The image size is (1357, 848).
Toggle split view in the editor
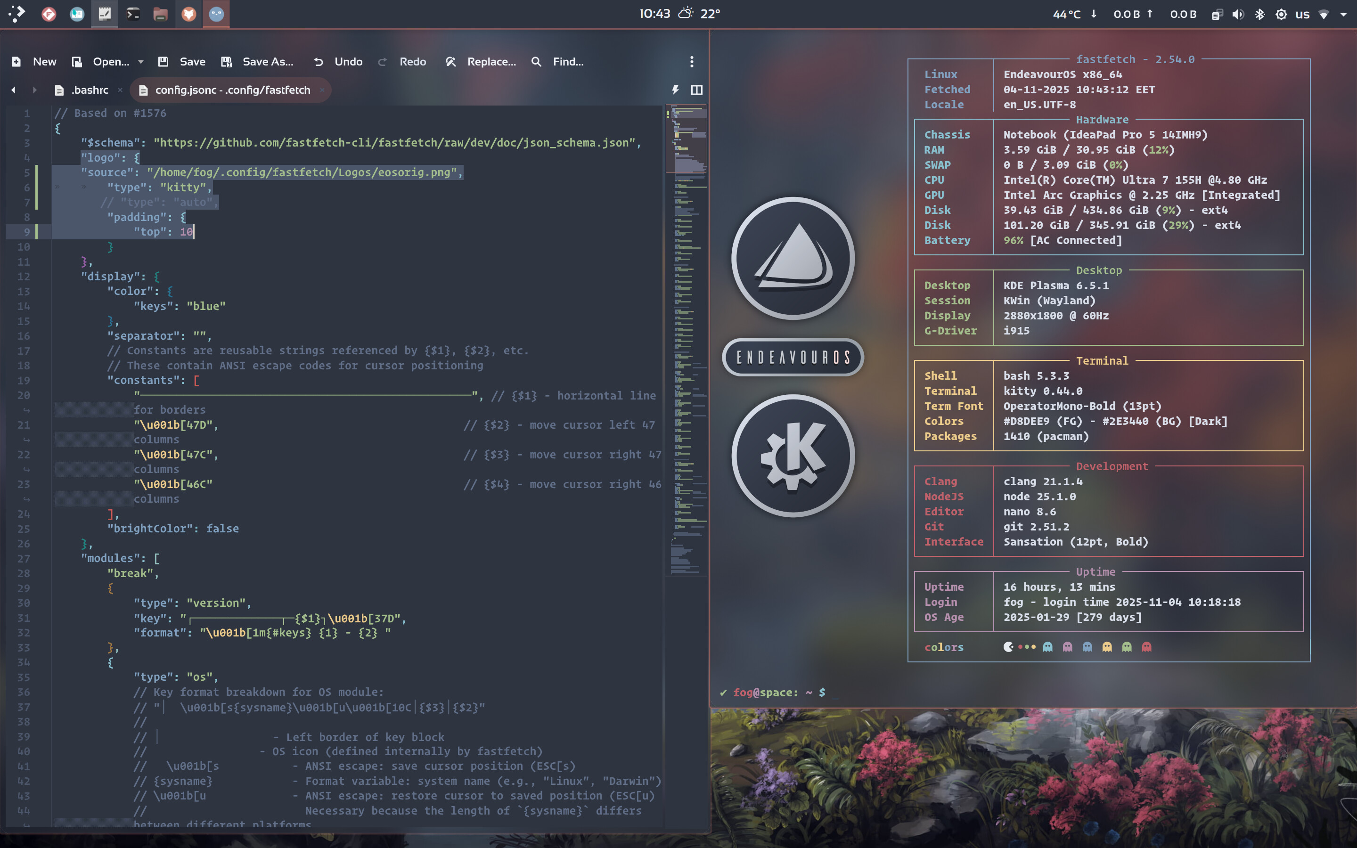point(696,90)
